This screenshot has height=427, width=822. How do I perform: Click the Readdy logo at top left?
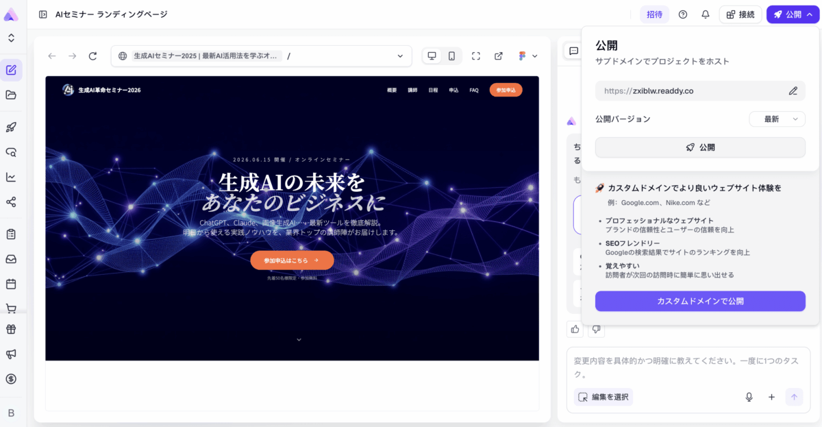(11, 14)
